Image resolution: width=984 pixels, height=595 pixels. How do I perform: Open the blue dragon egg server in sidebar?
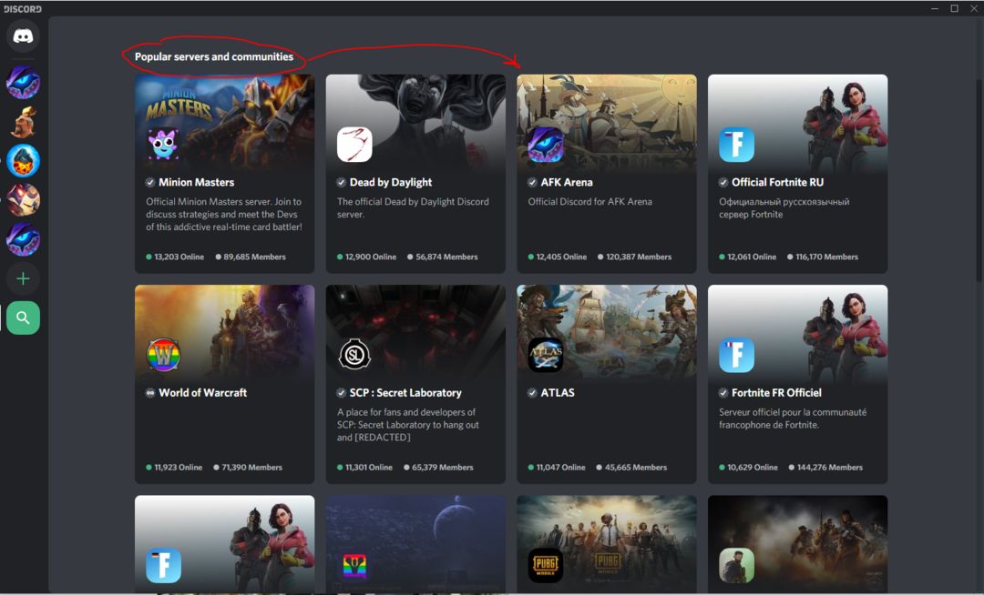pyautogui.click(x=23, y=161)
